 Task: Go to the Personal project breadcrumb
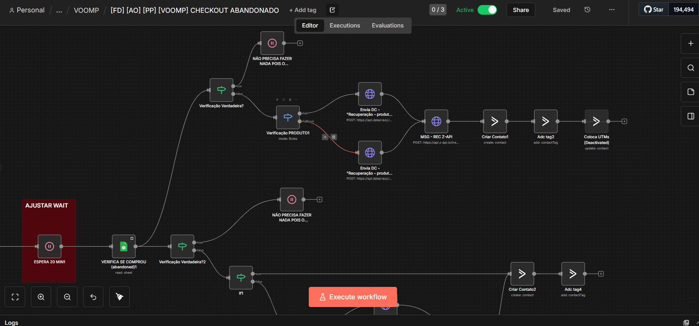pyautogui.click(x=27, y=10)
